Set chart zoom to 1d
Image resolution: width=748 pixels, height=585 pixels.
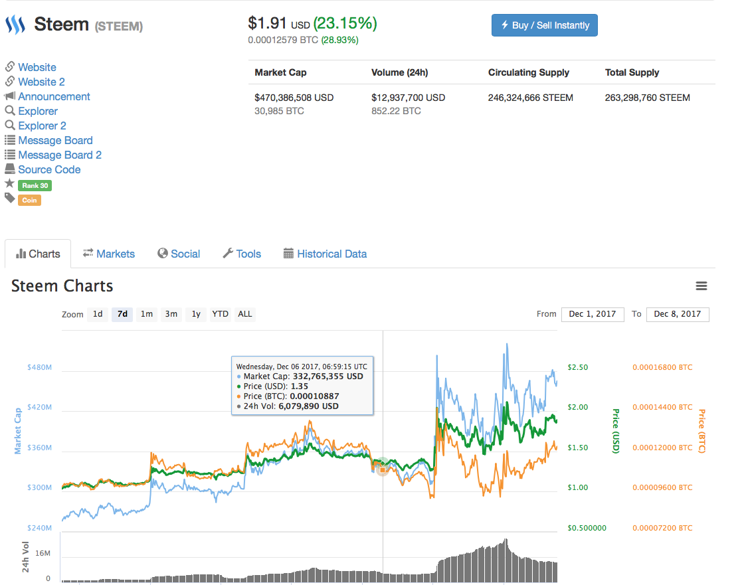[x=98, y=314]
